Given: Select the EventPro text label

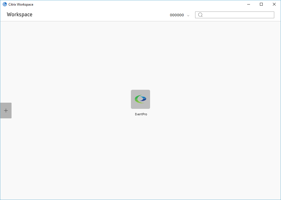Looking at the screenshot, I should coord(141,114).
